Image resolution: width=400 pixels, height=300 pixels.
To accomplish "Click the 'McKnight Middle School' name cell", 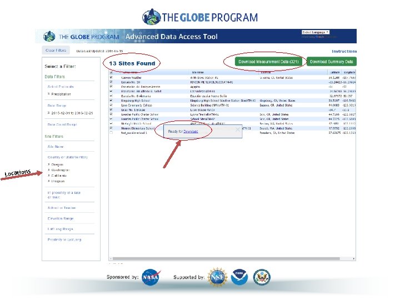I will [x=136, y=123].
